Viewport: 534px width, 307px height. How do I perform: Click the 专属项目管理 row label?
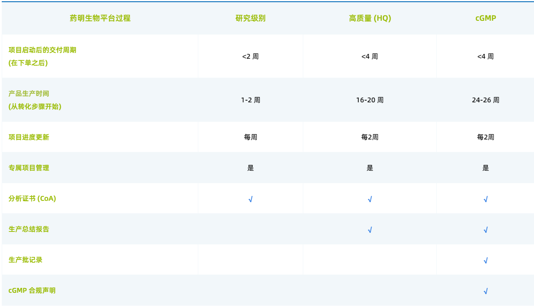(x=29, y=168)
